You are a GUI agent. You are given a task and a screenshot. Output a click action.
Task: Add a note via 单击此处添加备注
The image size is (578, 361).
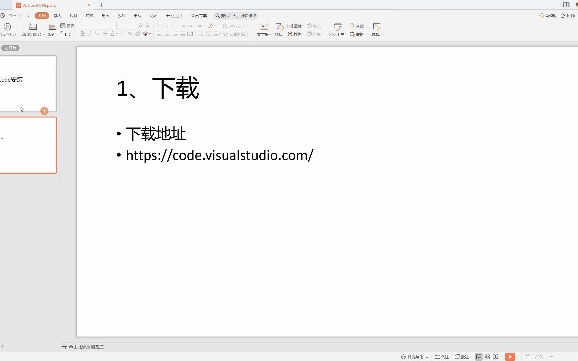tap(86, 347)
